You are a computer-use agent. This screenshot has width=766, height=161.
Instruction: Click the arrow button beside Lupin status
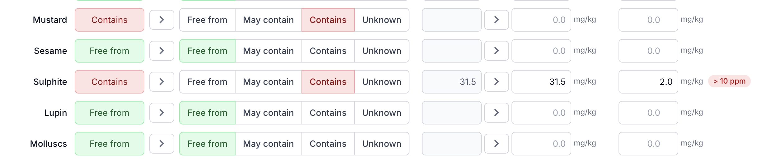(x=161, y=113)
